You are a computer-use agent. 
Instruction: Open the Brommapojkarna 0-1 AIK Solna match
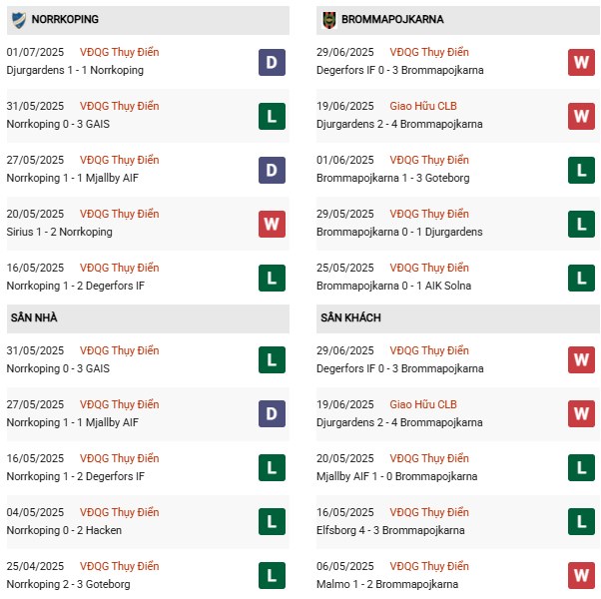click(392, 286)
